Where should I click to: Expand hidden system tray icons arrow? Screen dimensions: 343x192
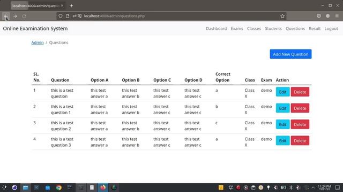point(313,187)
